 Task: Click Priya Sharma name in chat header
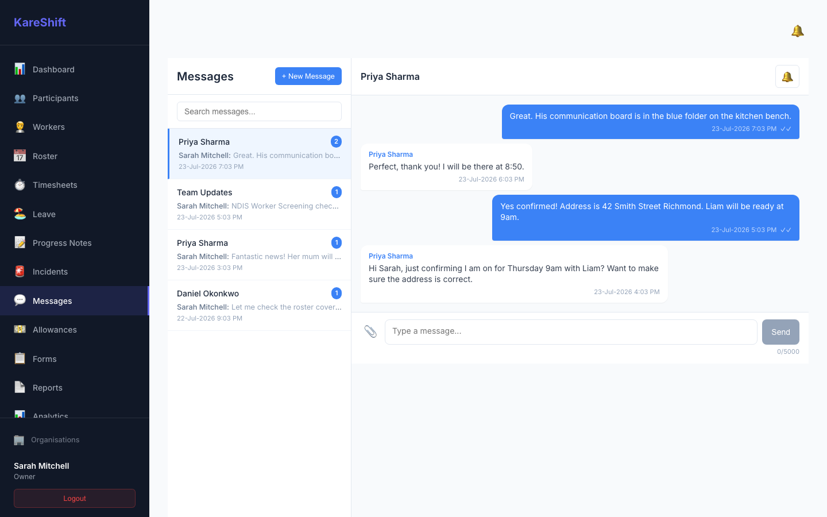[390, 76]
